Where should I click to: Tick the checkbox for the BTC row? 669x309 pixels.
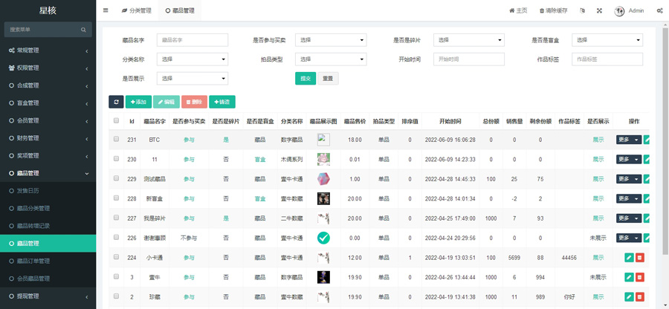point(116,140)
